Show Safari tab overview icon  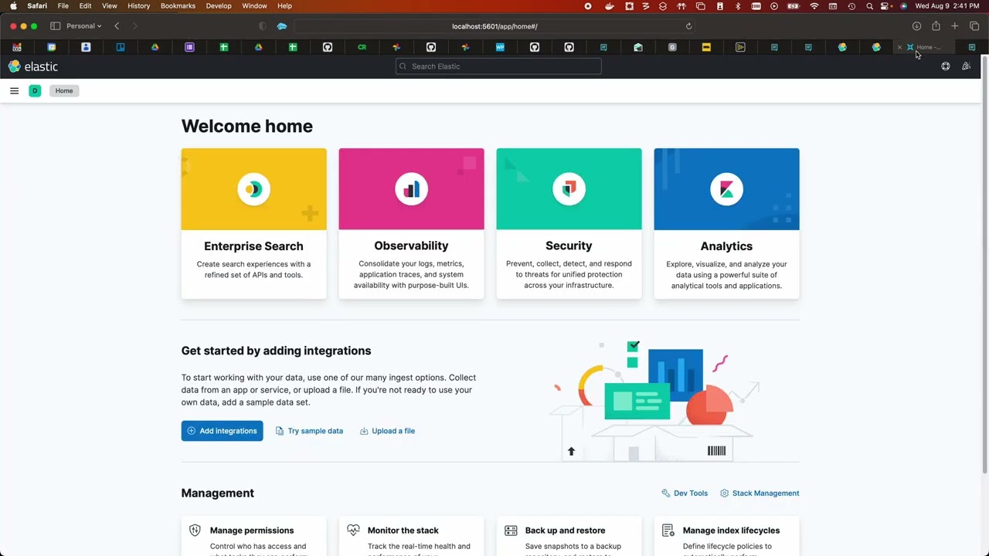pos(974,26)
